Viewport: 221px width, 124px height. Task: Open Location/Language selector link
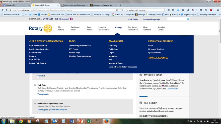click(x=151, y=19)
